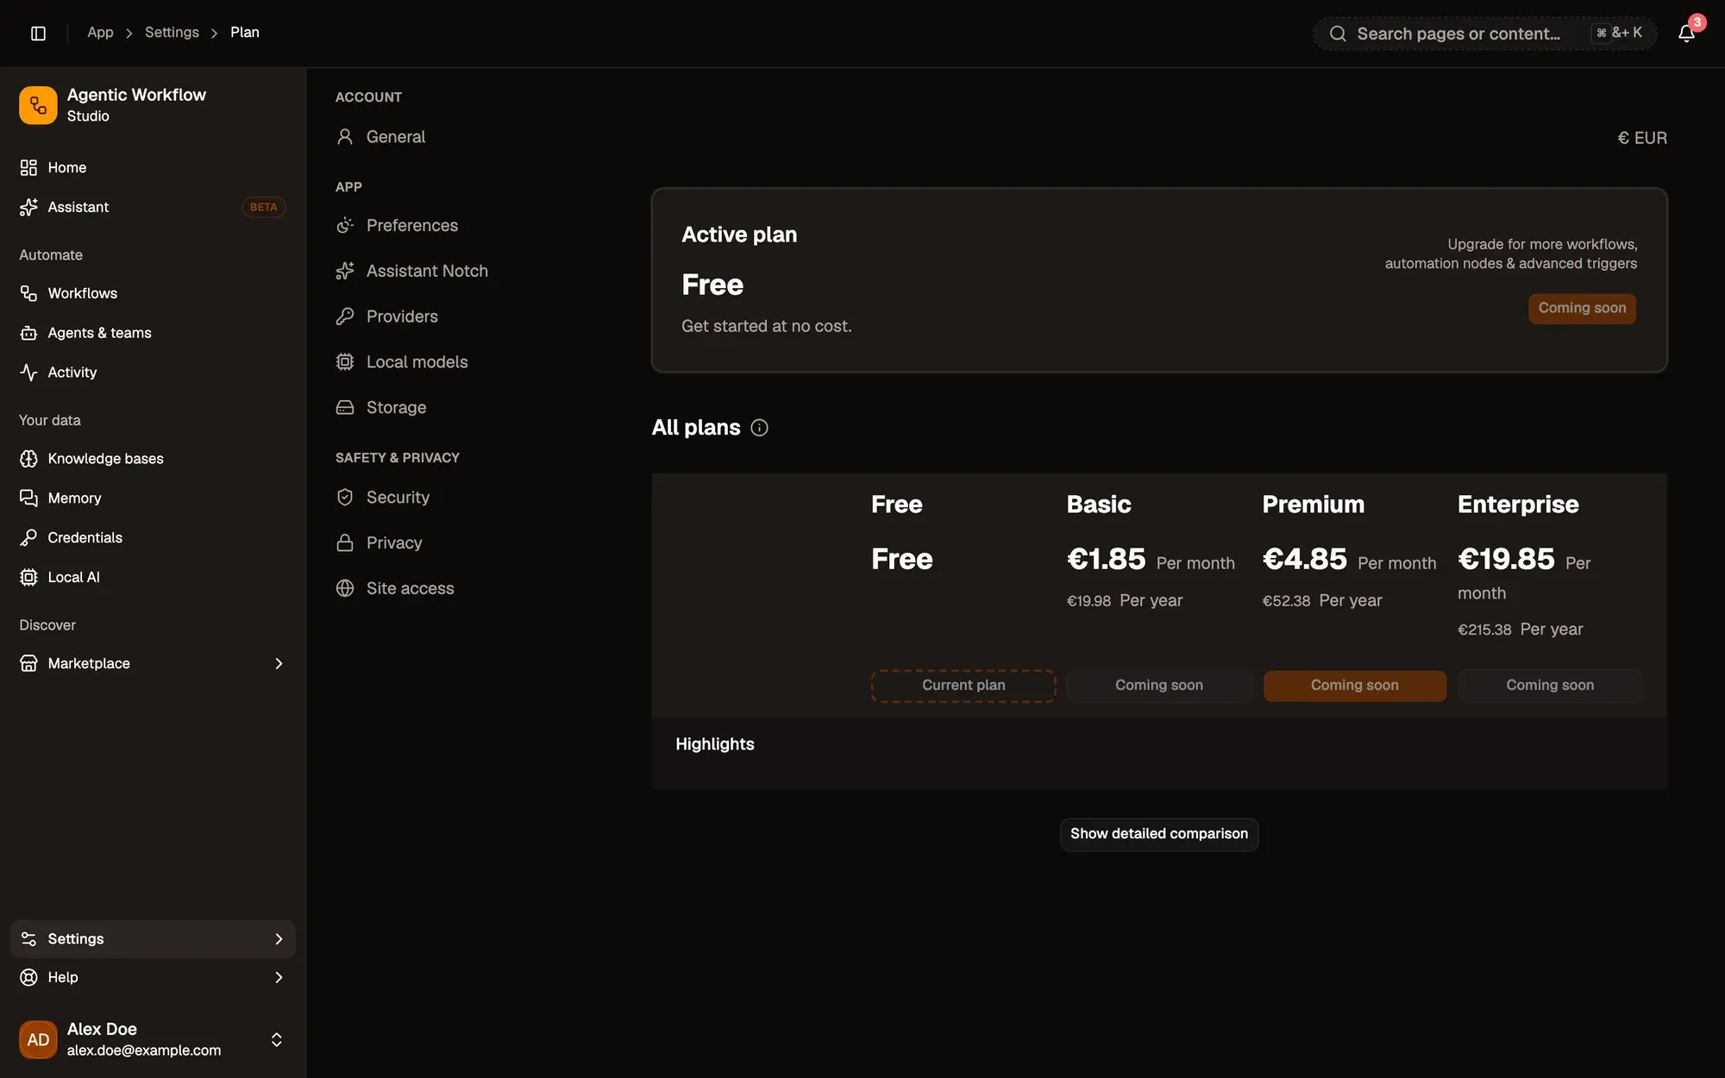Open the Activity page label
Screen dimensions: 1725x1078
(72, 373)
